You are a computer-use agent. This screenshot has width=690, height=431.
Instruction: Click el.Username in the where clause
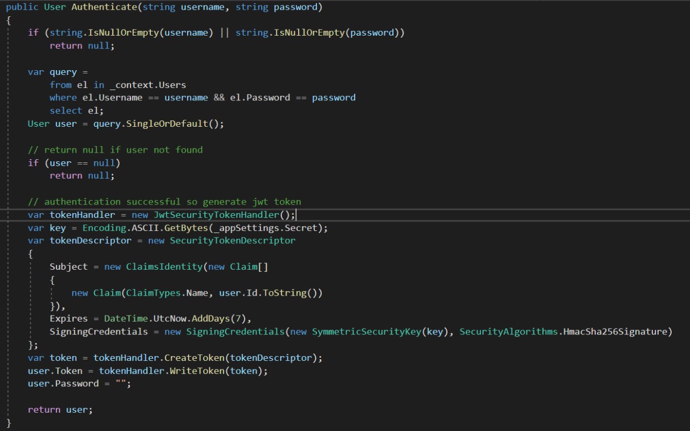pyautogui.click(x=113, y=98)
